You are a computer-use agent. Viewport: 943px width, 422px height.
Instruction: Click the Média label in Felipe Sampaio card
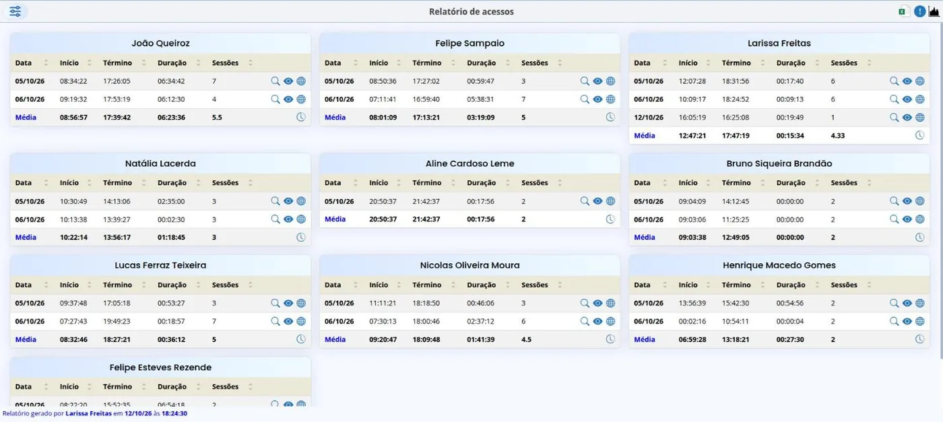335,117
